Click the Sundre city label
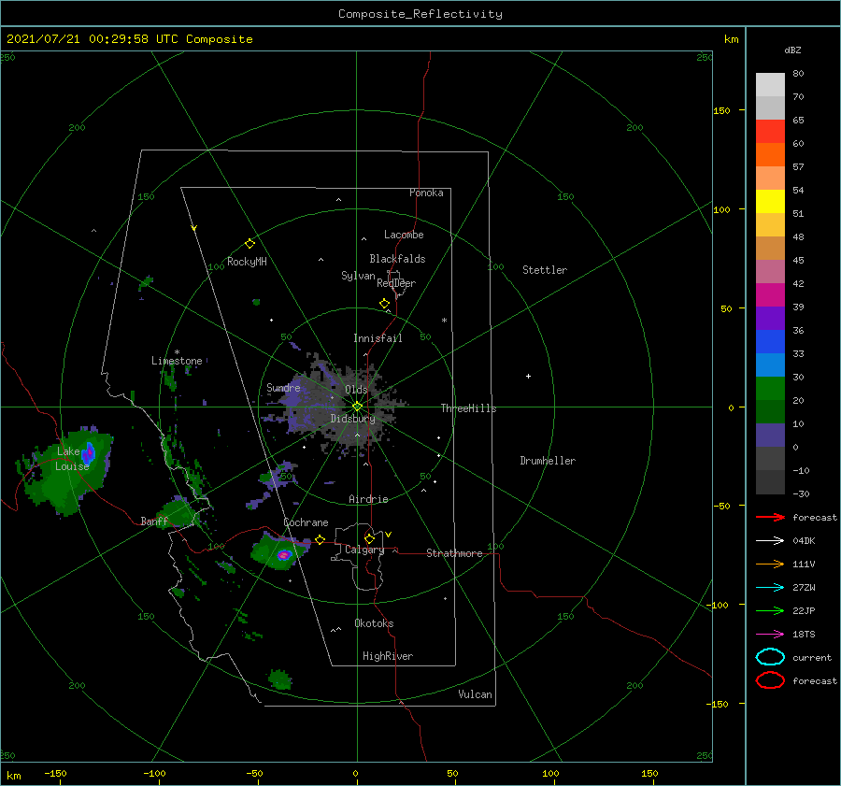 [x=283, y=387]
